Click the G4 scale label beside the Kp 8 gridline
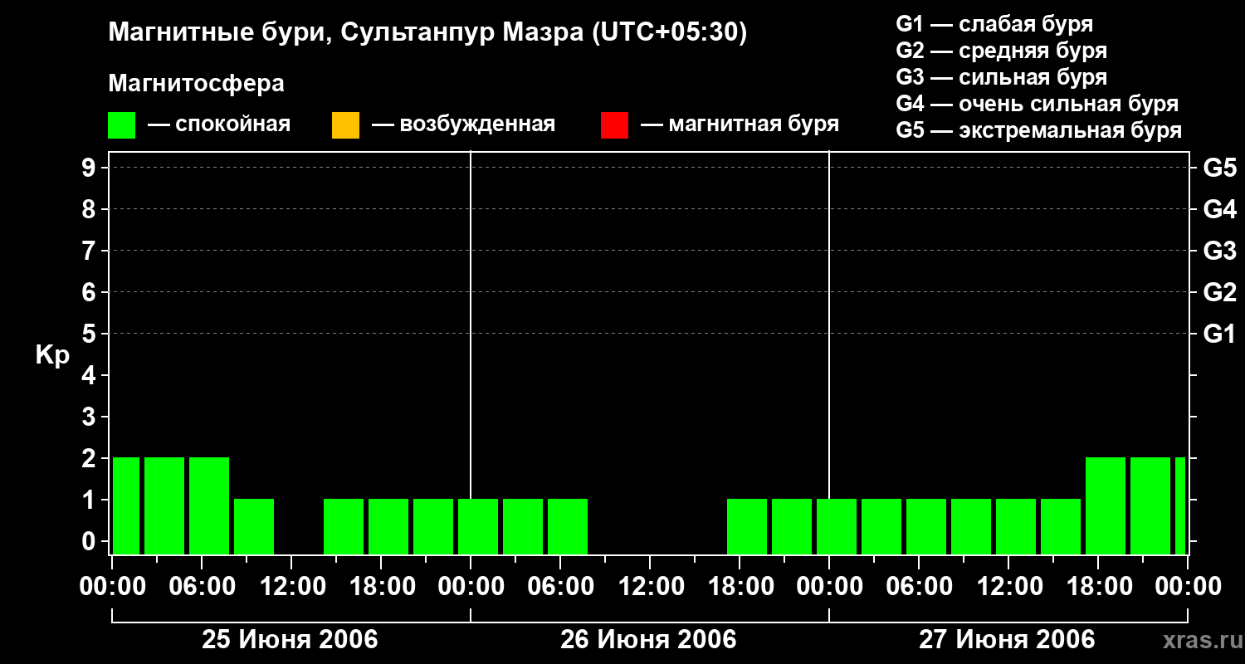Image resolution: width=1245 pixels, height=664 pixels. pos(1220,209)
